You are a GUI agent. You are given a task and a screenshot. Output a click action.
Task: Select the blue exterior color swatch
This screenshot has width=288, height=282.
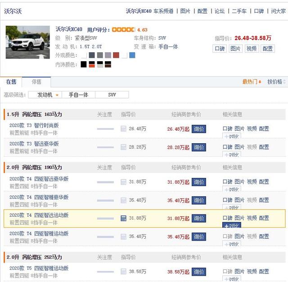click(132, 55)
